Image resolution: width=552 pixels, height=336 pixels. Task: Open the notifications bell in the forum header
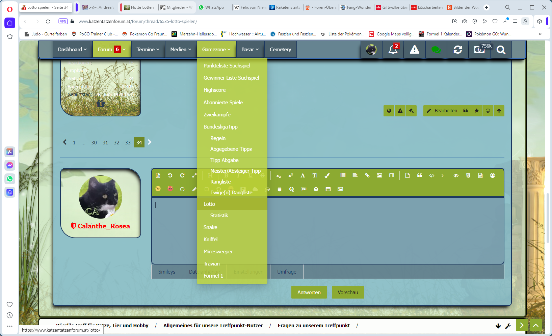pos(393,50)
